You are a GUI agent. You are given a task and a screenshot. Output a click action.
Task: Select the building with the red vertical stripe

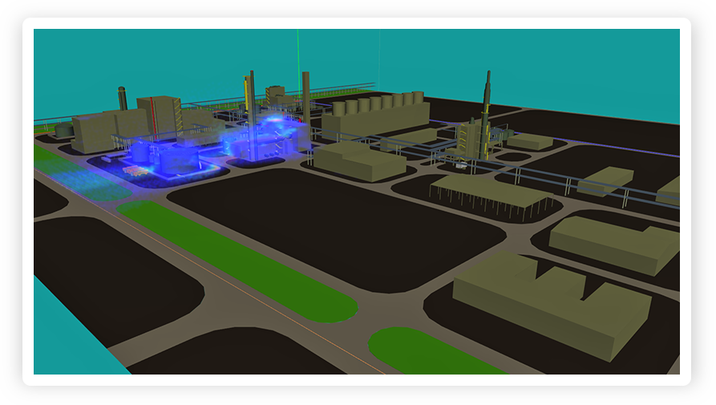156,116
